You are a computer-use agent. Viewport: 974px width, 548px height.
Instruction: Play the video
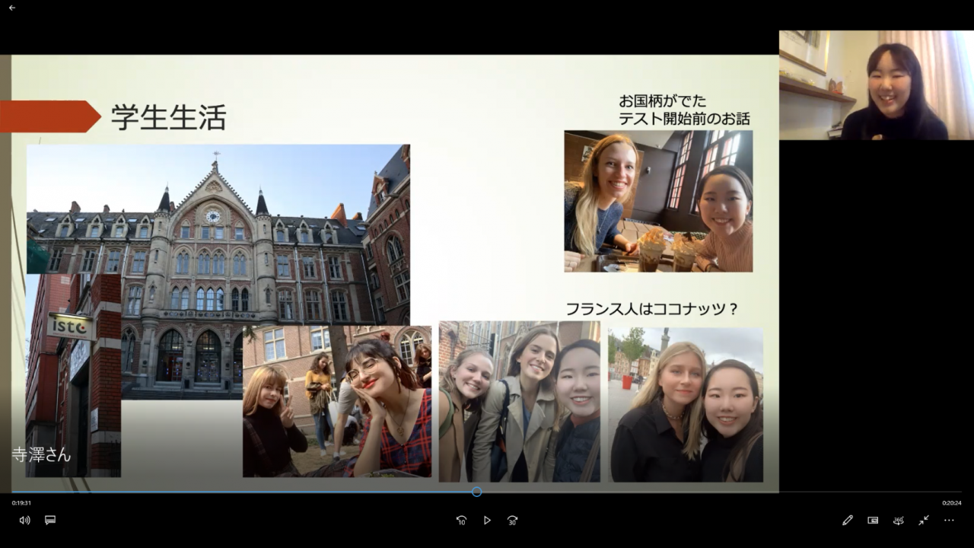click(x=487, y=520)
